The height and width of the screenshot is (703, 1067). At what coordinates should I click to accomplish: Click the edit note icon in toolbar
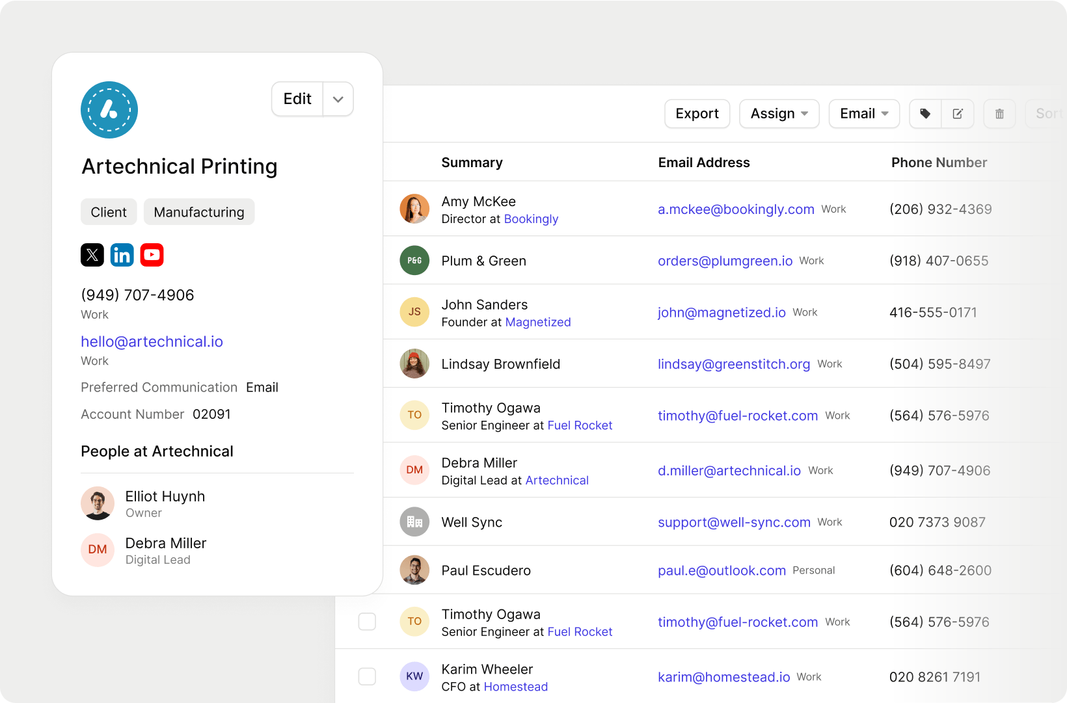(x=958, y=114)
